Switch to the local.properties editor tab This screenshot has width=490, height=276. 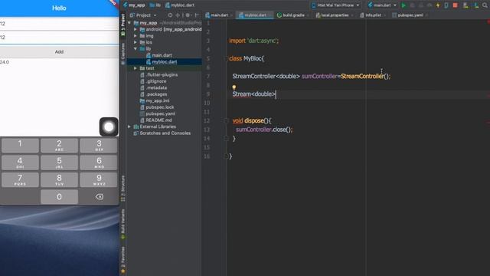[x=335, y=15]
